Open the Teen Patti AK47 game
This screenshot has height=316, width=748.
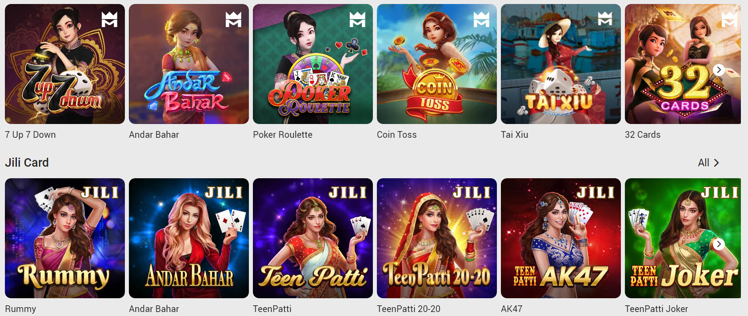pyautogui.click(x=561, y=238)
